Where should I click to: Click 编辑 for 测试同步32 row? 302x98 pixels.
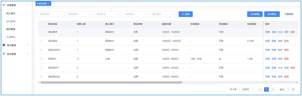coord(274,77)
